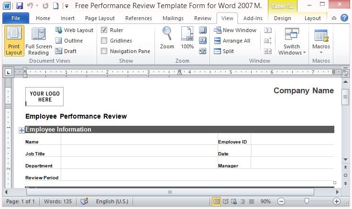Open the Macros dropdown menu
352x209 pixels.
[321, 42]
